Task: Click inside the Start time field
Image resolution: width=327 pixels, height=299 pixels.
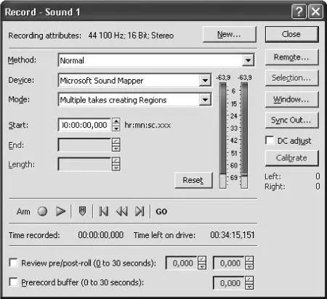Action: [x=84, y=125]
